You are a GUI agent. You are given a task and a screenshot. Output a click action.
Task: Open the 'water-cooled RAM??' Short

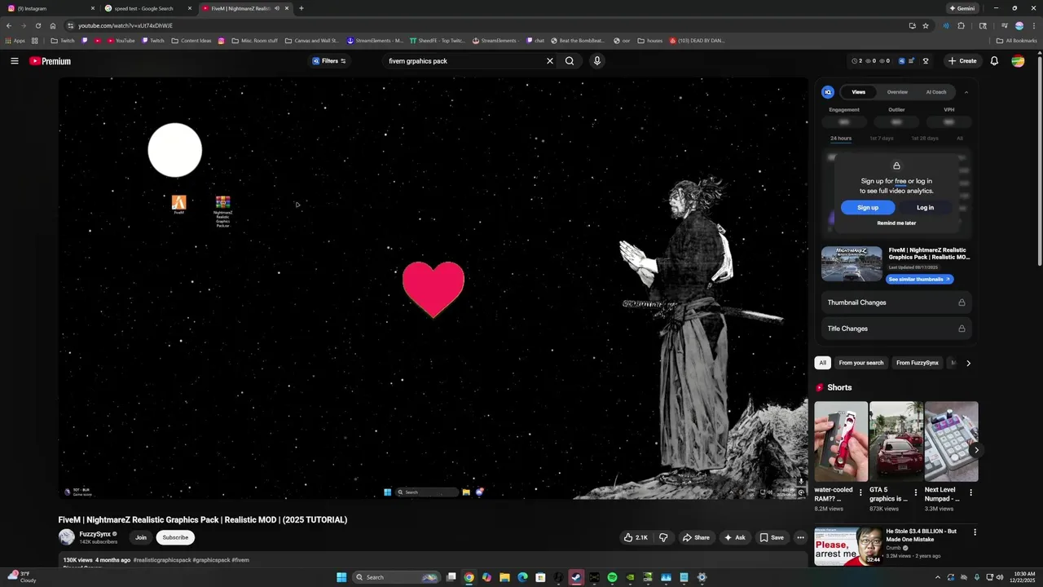841,441
